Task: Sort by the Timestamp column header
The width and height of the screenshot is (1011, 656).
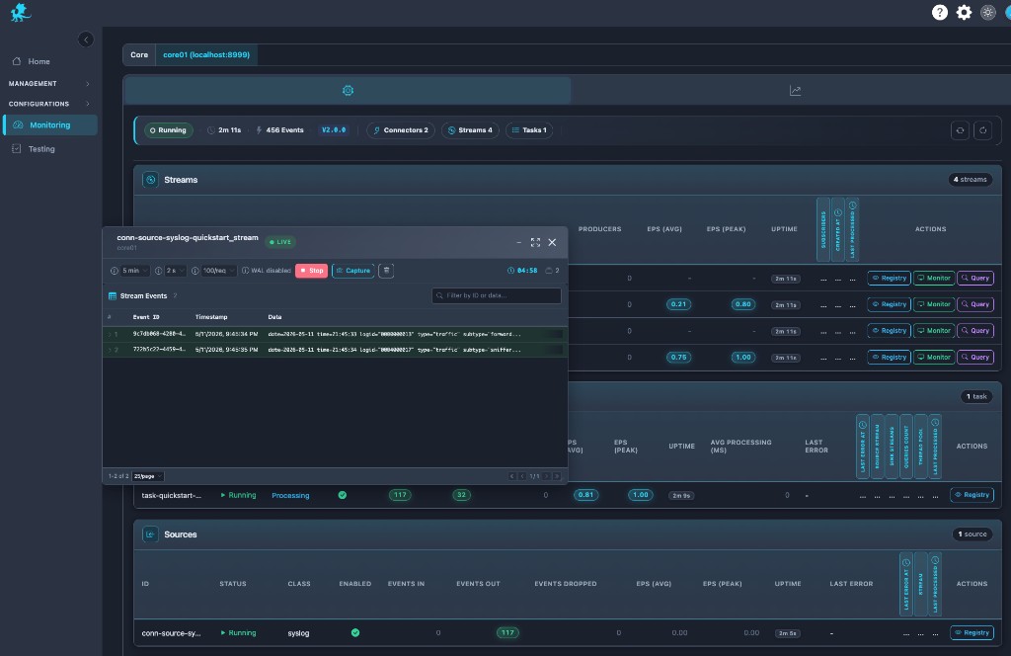Action: tap(211, 317)
